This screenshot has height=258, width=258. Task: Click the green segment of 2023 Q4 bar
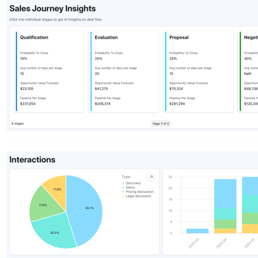click(225, 224)
